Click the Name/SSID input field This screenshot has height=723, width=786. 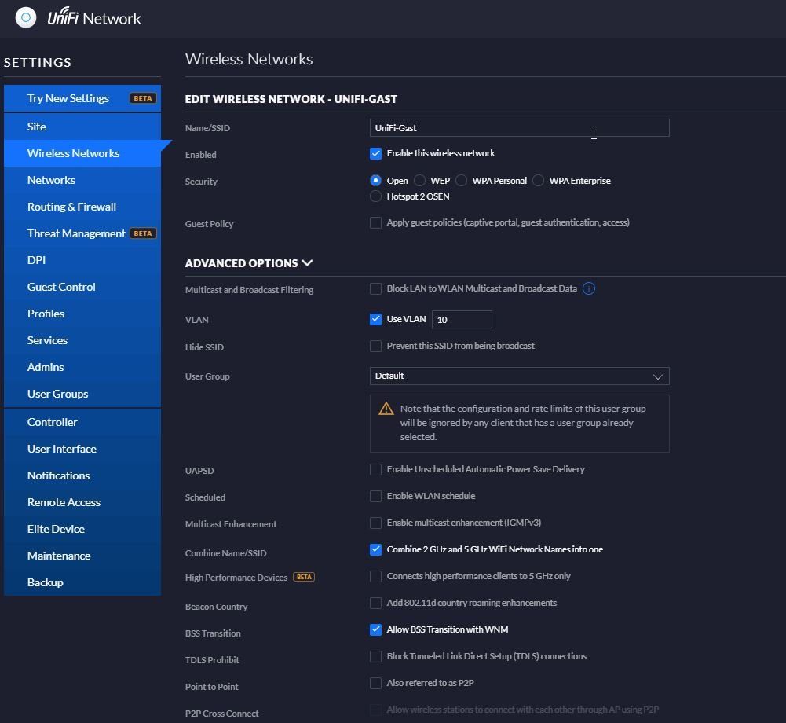tap(519, 128)
